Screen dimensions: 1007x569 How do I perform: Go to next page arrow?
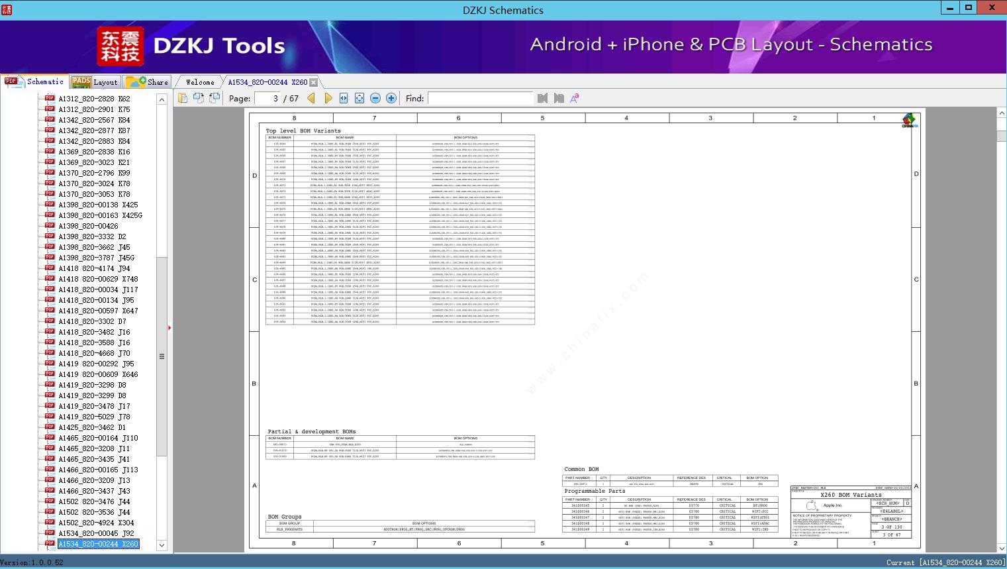(328, 98)
